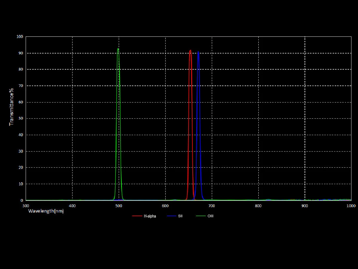Select the H-alpha legend label

pyautogui.click(x=149, y=216)
